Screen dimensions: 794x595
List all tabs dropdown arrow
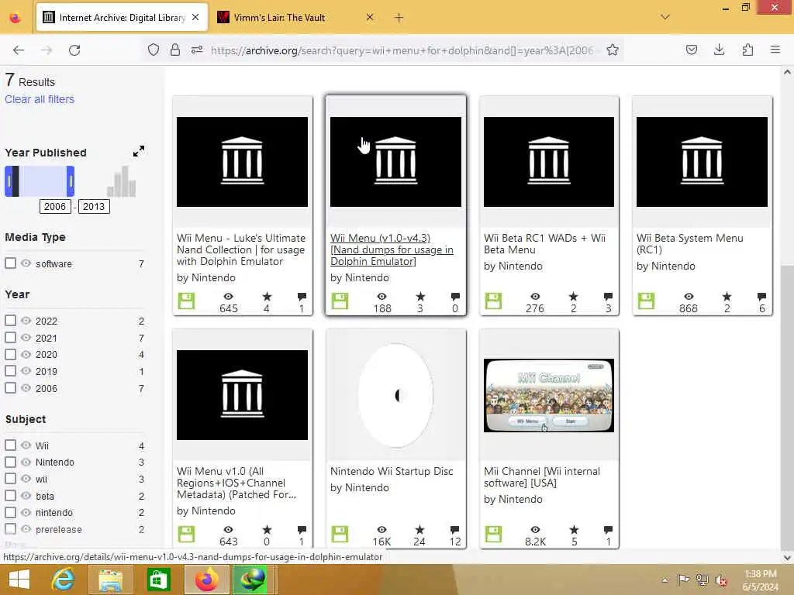coord(665,17)
